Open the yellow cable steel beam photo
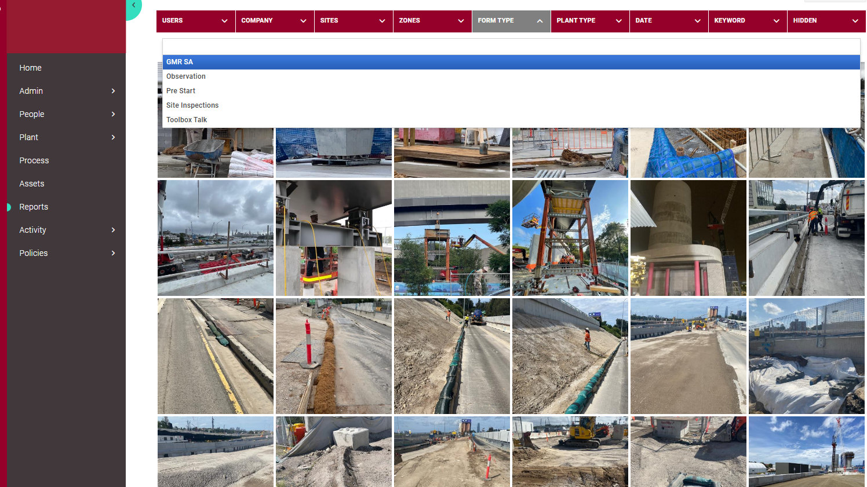Screen dimensions: 867x487 334,238
